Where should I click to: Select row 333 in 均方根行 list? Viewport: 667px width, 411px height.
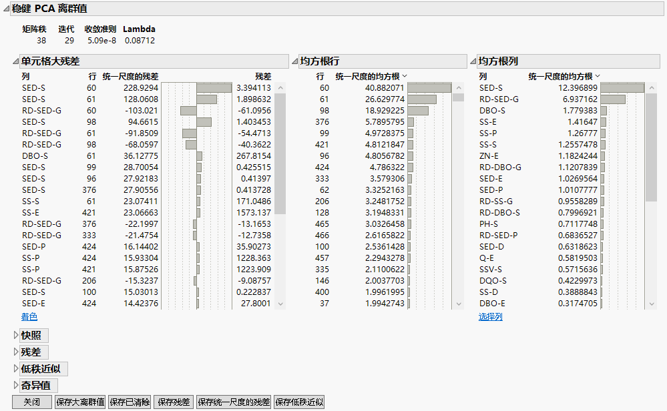tap(322, 179)
